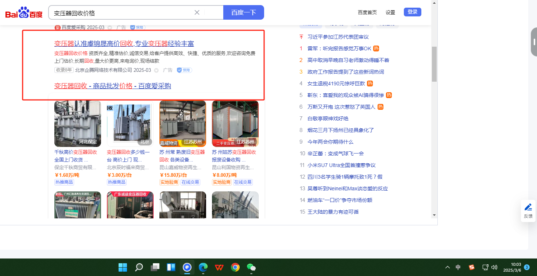Viewport: 537px width, 276px height.
Task: Open WeChat from the taskbar
Action: (251, 268)
